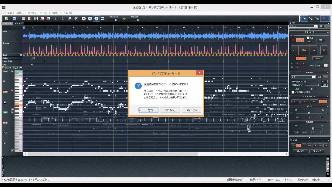Viewport: 332px width, 187px height.
Task: Click the MidiVol. slider handle
Action: pyautogui.click(x=138, y=20)
